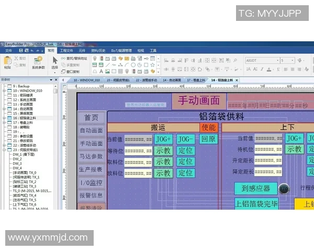Click 升定距长 numeric field

click(x=268, y=161)
